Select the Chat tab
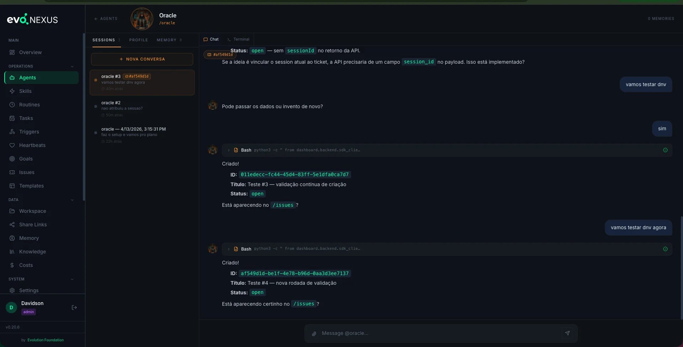 point(211,39)
